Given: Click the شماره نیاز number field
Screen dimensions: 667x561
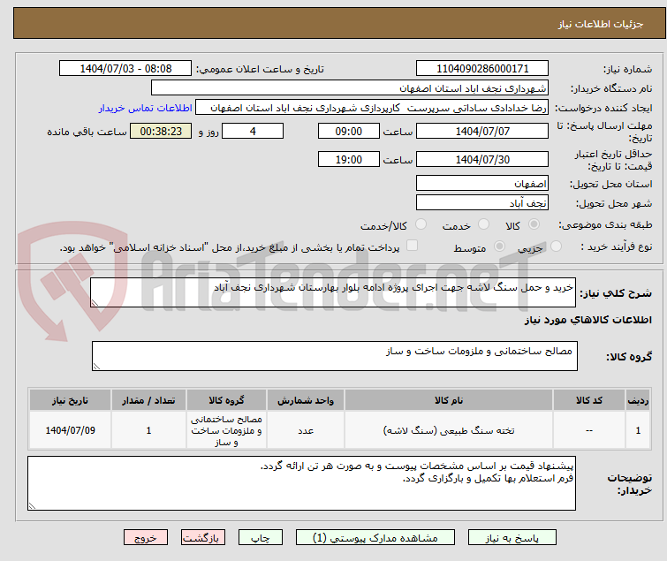Looking at the screenshot, I should (x=482, y=69).
